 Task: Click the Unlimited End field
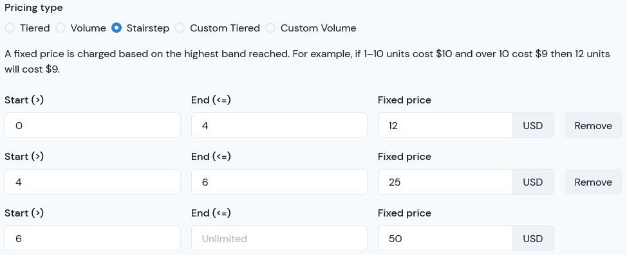point(279,239)
